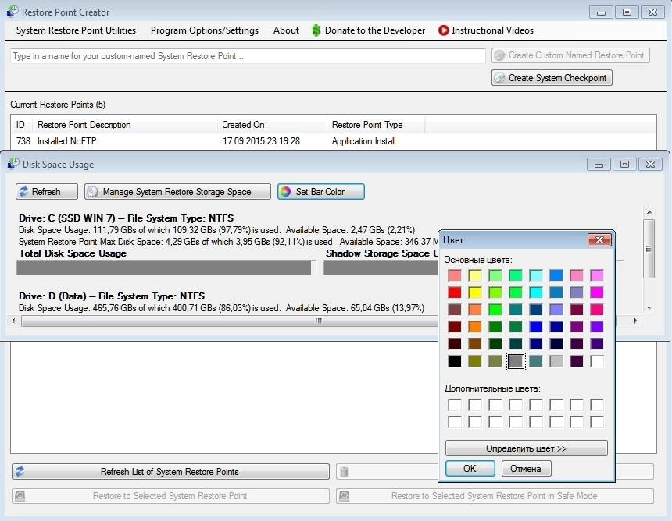This screenshot has width=672, height=521.
Task: Open Program Options/Settings menu
Action: click(x=205, y=30)
